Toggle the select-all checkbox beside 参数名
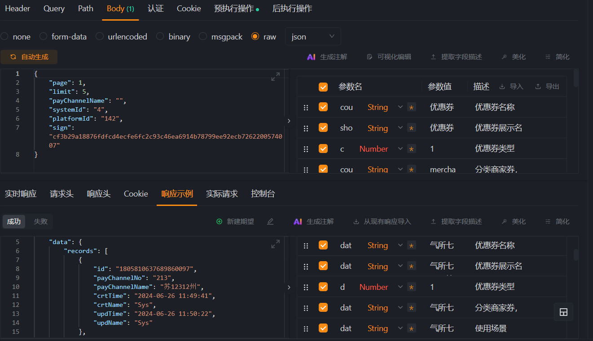The image size is (593, 341). click(323, 87)
